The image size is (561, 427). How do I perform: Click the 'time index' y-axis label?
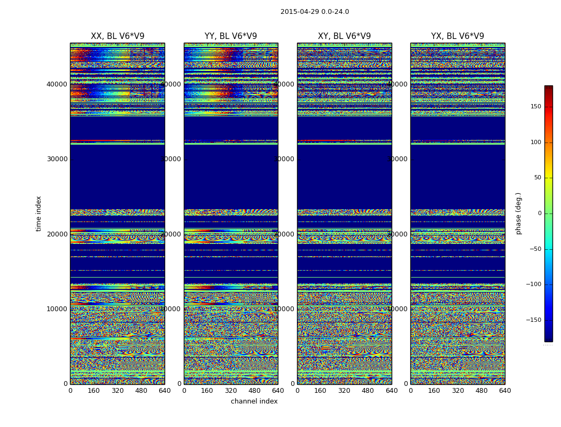[38, 213]
